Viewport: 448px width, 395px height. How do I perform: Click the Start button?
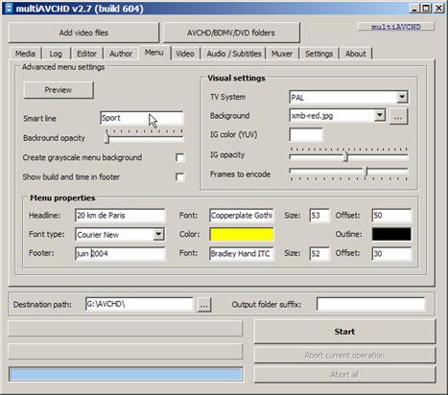(344, 332)
